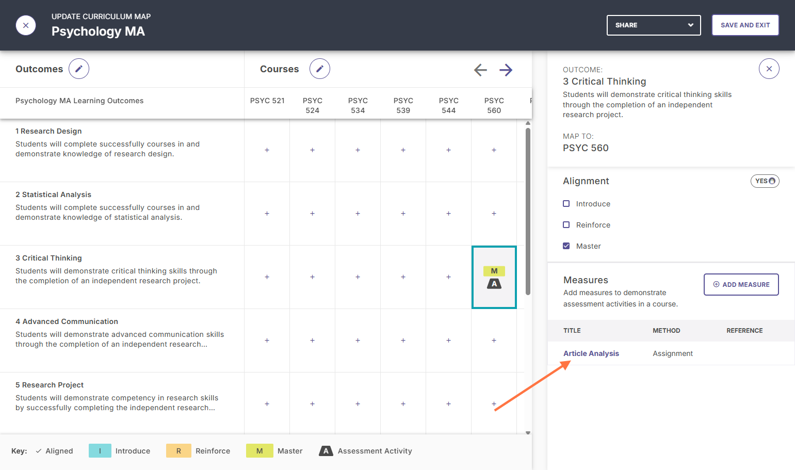Add alignment for Critical Thinking in PSYC 534

click(358, 277)
